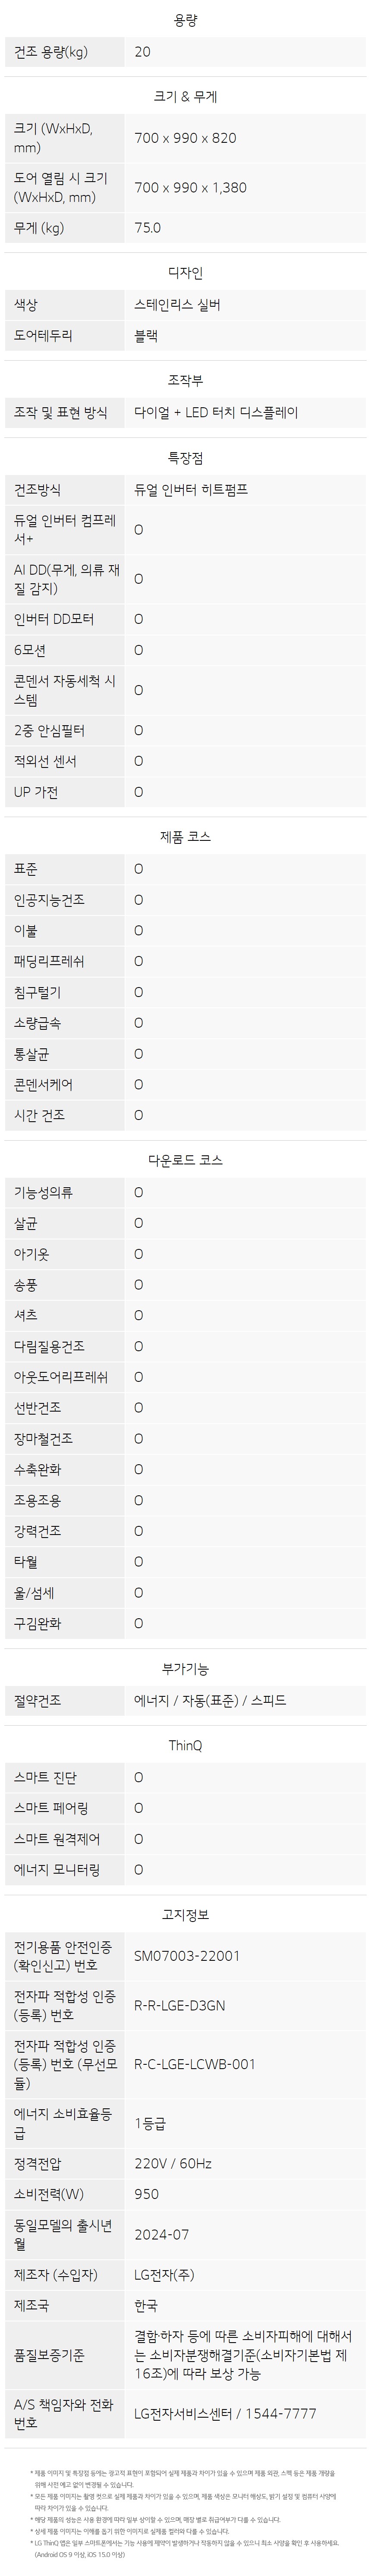Screen dimensions: 371x2576
Task: Select the 듀얼 인버터 히트펌프 value
Action: pyautogui.click(x=191, y=490)
